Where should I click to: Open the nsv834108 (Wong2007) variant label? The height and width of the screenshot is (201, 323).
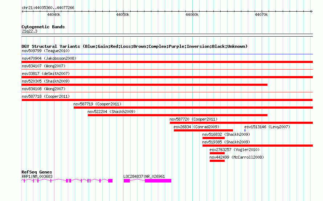pyautogui.click(x=44, y=89)
